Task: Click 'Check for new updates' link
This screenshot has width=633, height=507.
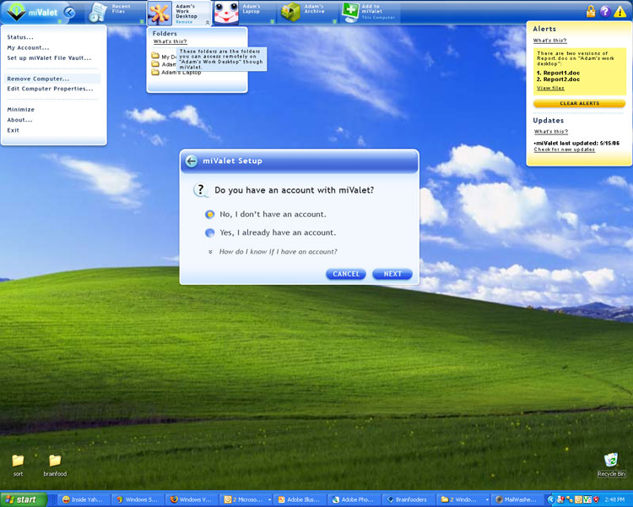Action: point(565,150)
